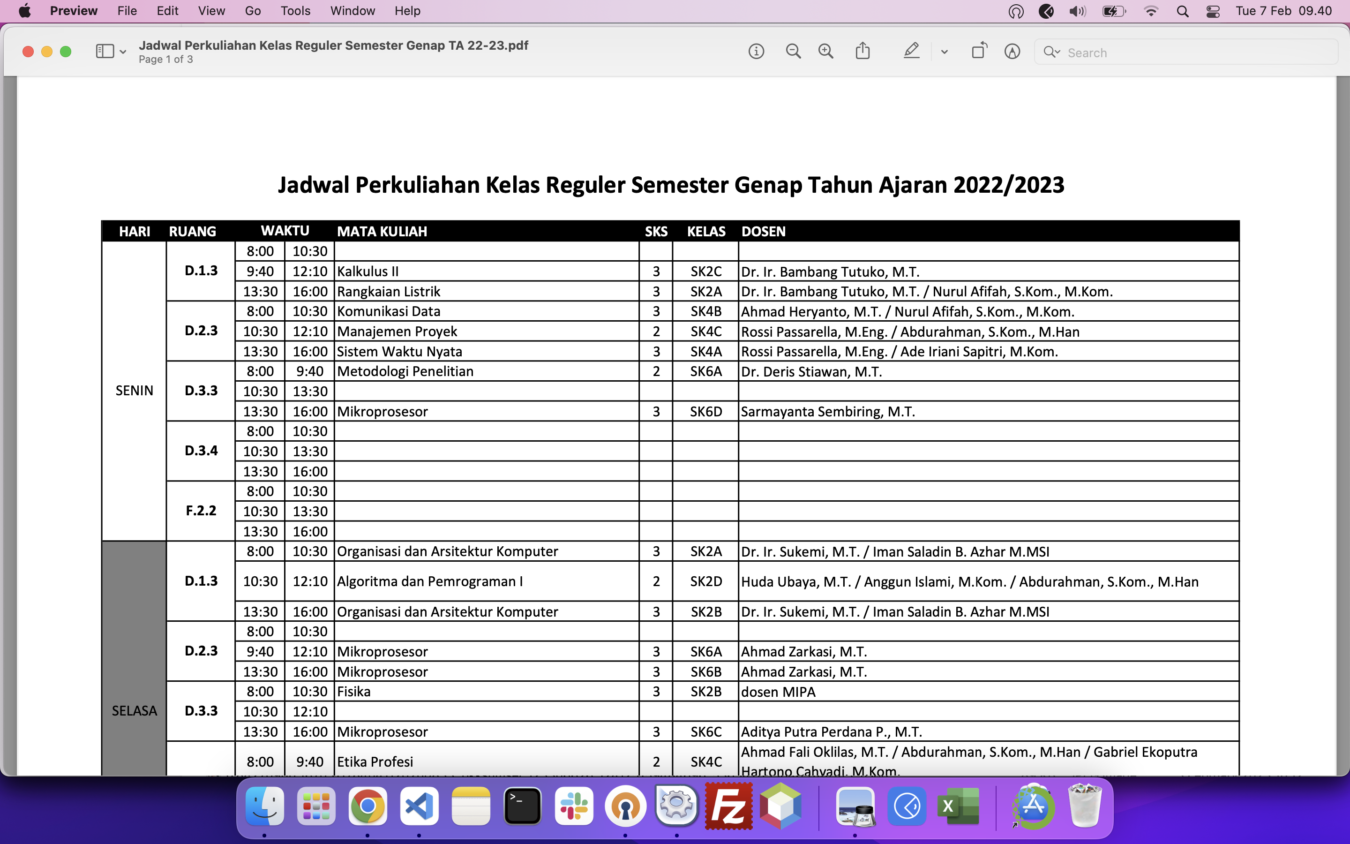Click the "Page 1 of 3" label

(x=165, y=59)
